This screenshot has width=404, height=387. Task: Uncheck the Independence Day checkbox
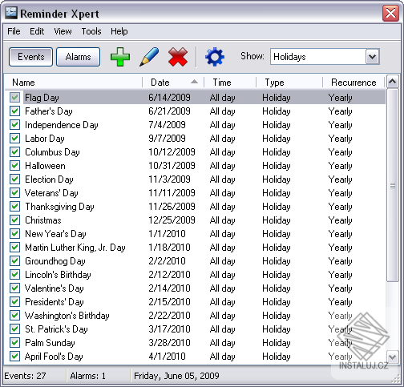click(14, 124)
